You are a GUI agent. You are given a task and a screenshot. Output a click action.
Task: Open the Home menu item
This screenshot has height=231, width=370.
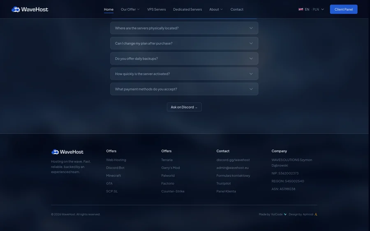coord(109,9)
